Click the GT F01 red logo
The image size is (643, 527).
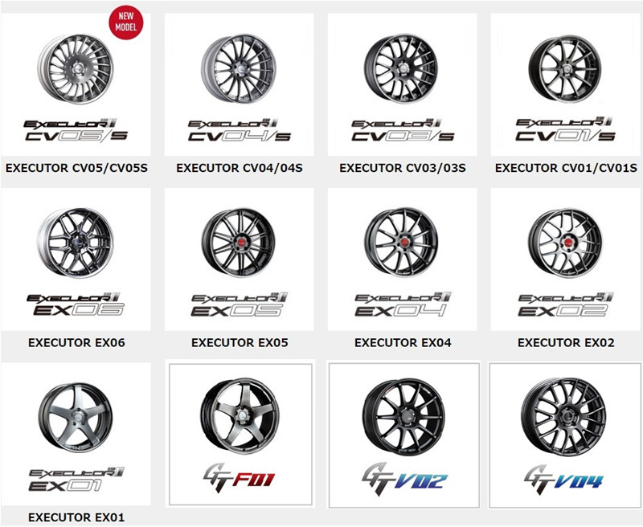240,478
